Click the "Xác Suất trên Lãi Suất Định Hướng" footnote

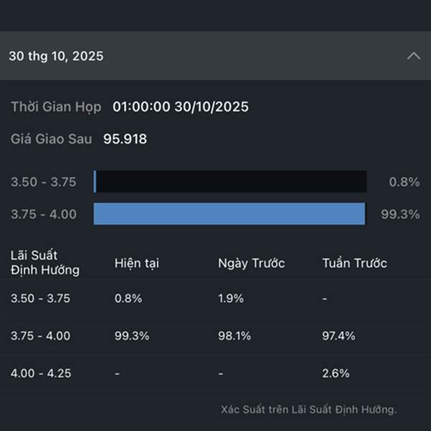point(309,409)
